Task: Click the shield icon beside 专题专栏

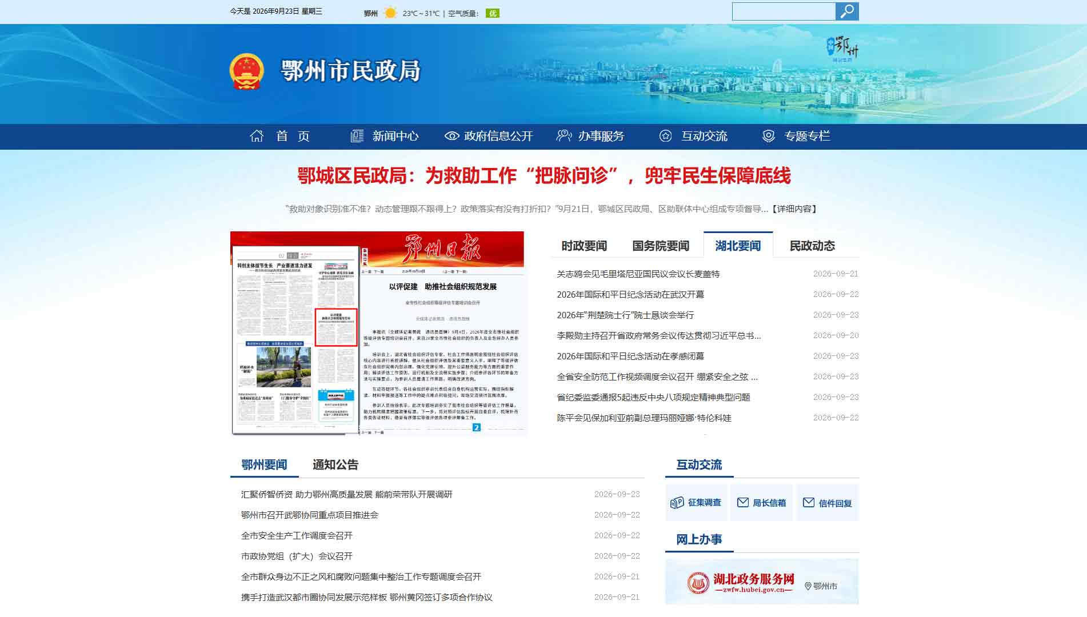Action: click(x=769, y=136)
